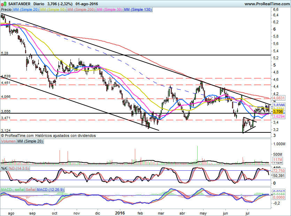Screen dimensions: 291x216
Task: Click the jul month label on time axis
Action: click(x=247, y=214)
